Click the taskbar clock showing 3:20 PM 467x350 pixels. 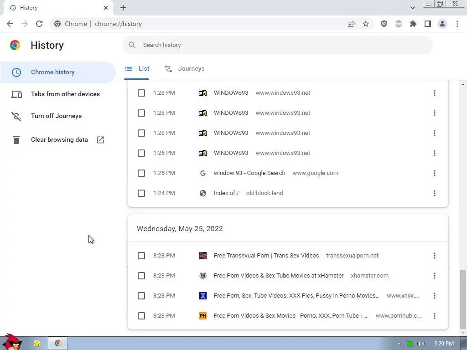(444, 344)
